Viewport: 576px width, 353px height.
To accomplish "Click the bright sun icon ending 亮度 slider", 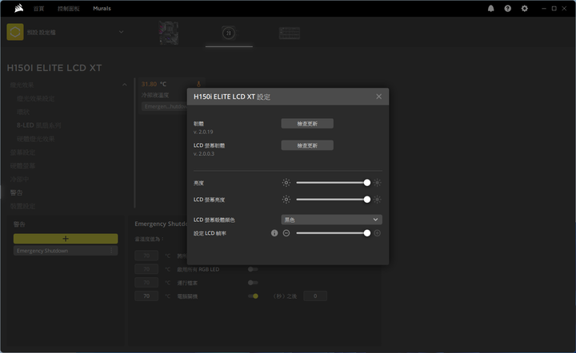I will [378, 183].
